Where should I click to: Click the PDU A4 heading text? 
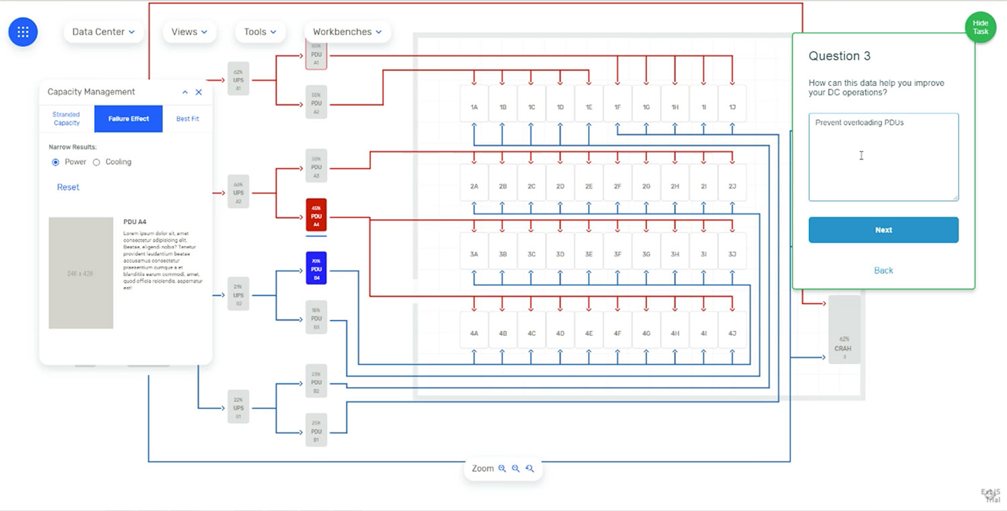tap(136, 221)
